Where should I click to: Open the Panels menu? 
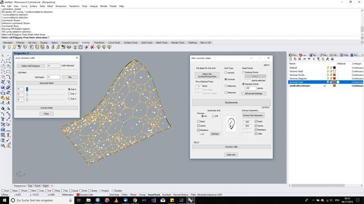point(113,6)
